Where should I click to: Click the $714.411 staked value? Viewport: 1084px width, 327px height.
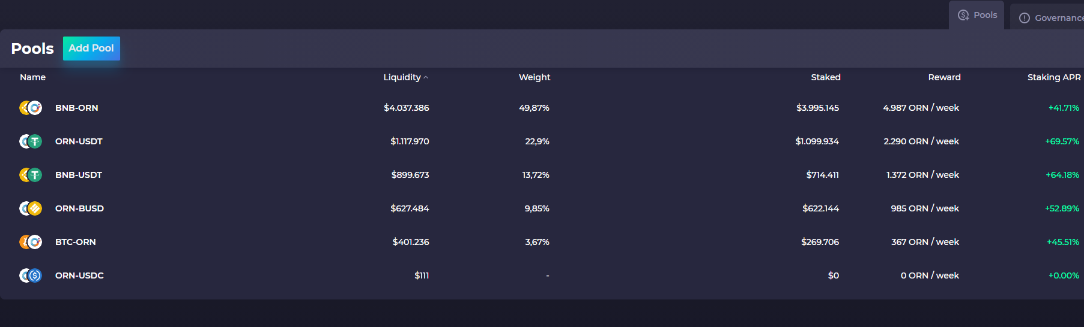coord(823,175)
